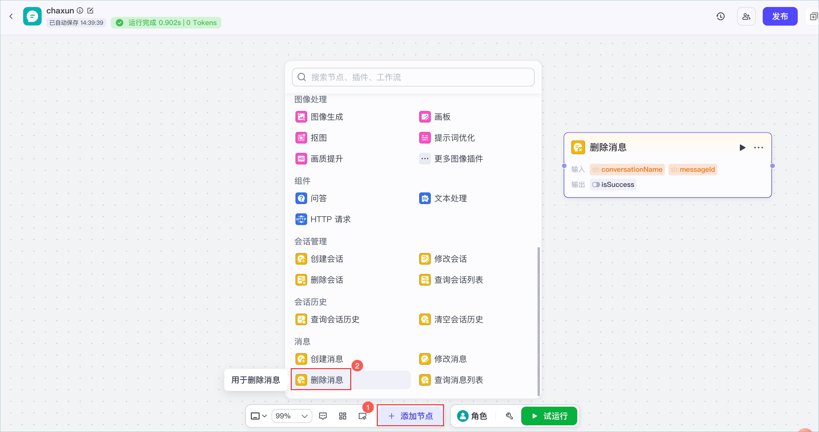Open the debug wrench icon

[x=509, y=416]
